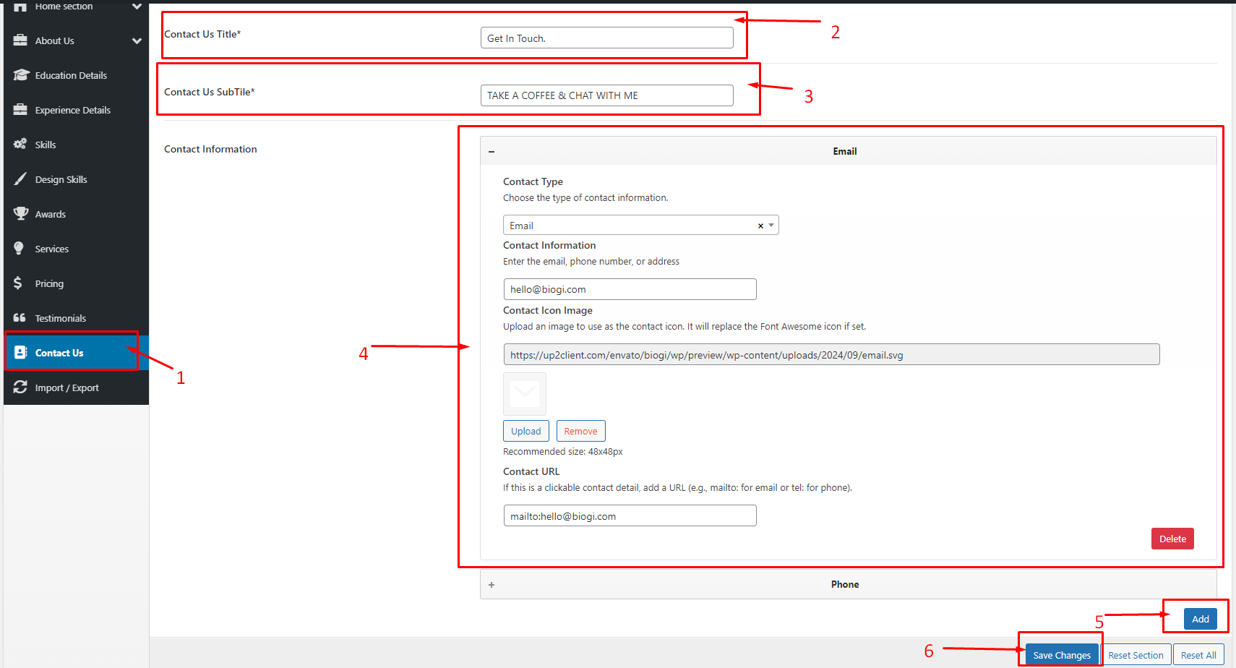
Task: Click the Contact Us Title input field
Action: pos(606,38)
